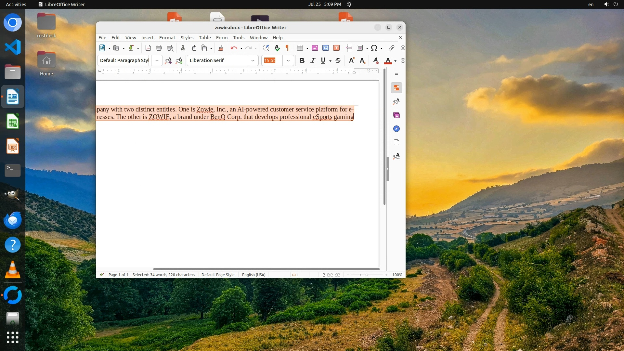The width and height of the screenshot is (624, 351).
Task: Open the paragraph style dropdown list
Action: (x=157, y=60)
